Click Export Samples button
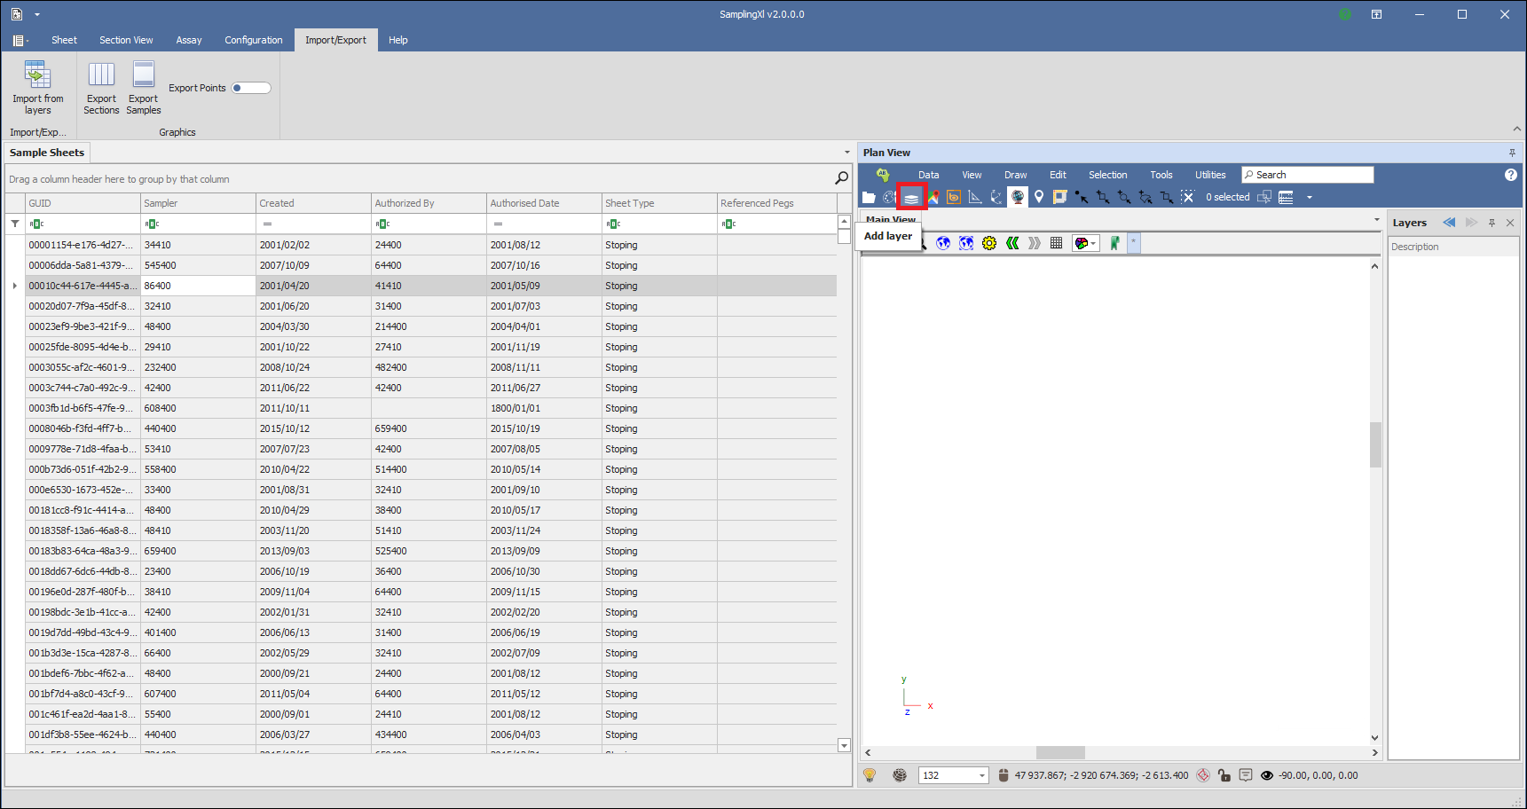The image size is (1527, 809). (144, 87)
